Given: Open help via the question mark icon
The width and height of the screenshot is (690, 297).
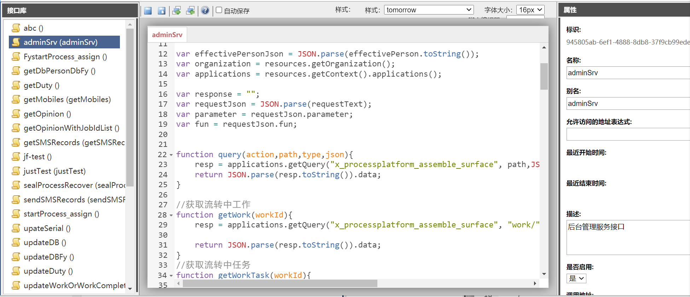Looking at the screenshot, I should [205, 11].
